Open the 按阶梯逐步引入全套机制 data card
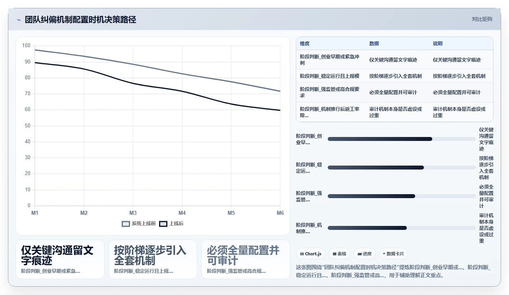509x295 pixels. [153, 259]
